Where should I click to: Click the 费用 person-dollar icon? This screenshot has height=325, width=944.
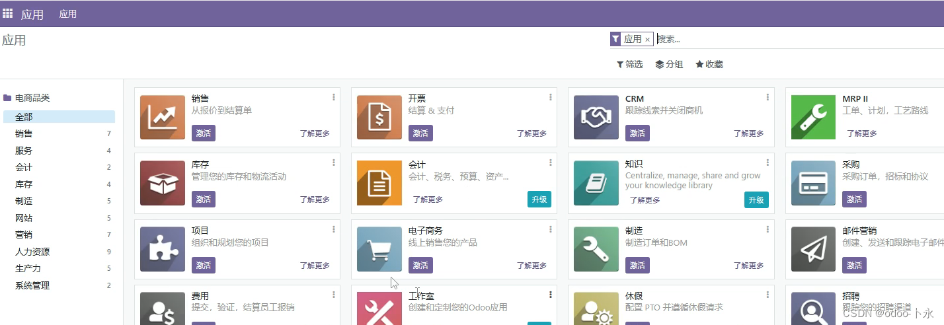tap(163, 308)
